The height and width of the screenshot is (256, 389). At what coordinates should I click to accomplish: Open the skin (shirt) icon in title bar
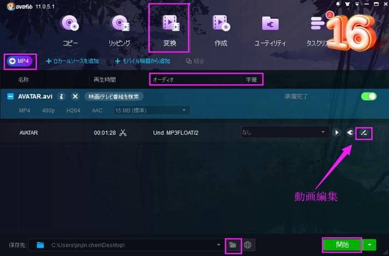click(x=347, y=4)
